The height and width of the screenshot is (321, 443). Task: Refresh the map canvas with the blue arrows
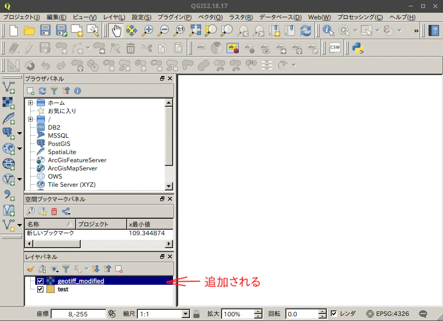point(306,31)
